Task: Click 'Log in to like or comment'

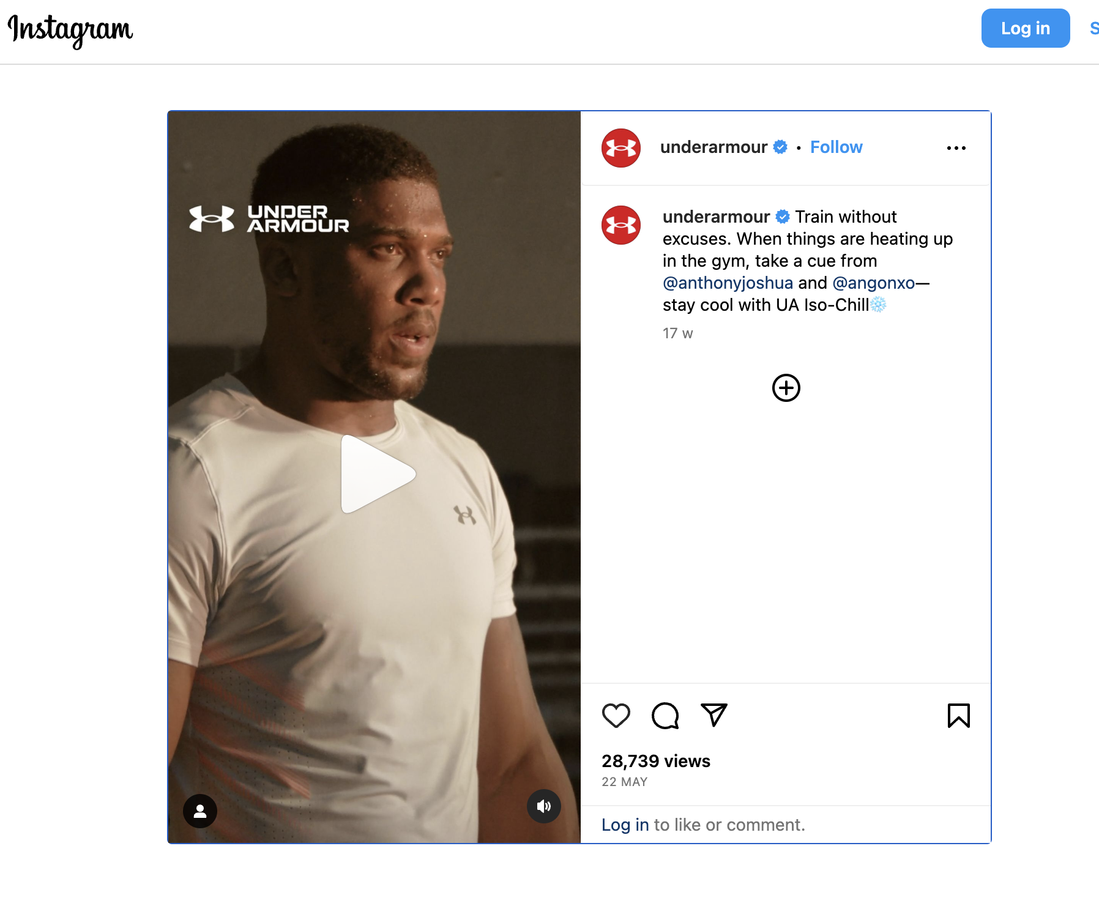Action: [x=625, y=824]
